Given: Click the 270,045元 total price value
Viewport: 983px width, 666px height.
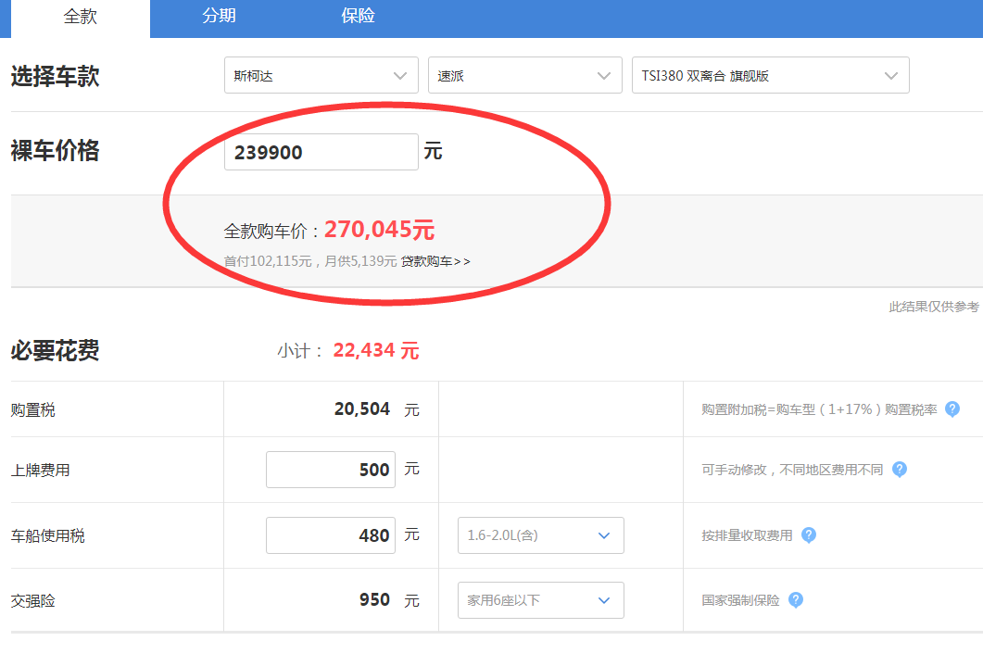Looking at the screenshot, I should [x=379, y=230].
